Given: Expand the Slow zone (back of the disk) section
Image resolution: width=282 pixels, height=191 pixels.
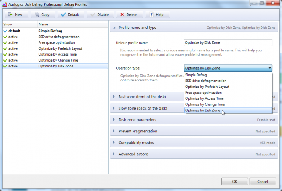Looking at the screenshot, I should coord(114,108).
